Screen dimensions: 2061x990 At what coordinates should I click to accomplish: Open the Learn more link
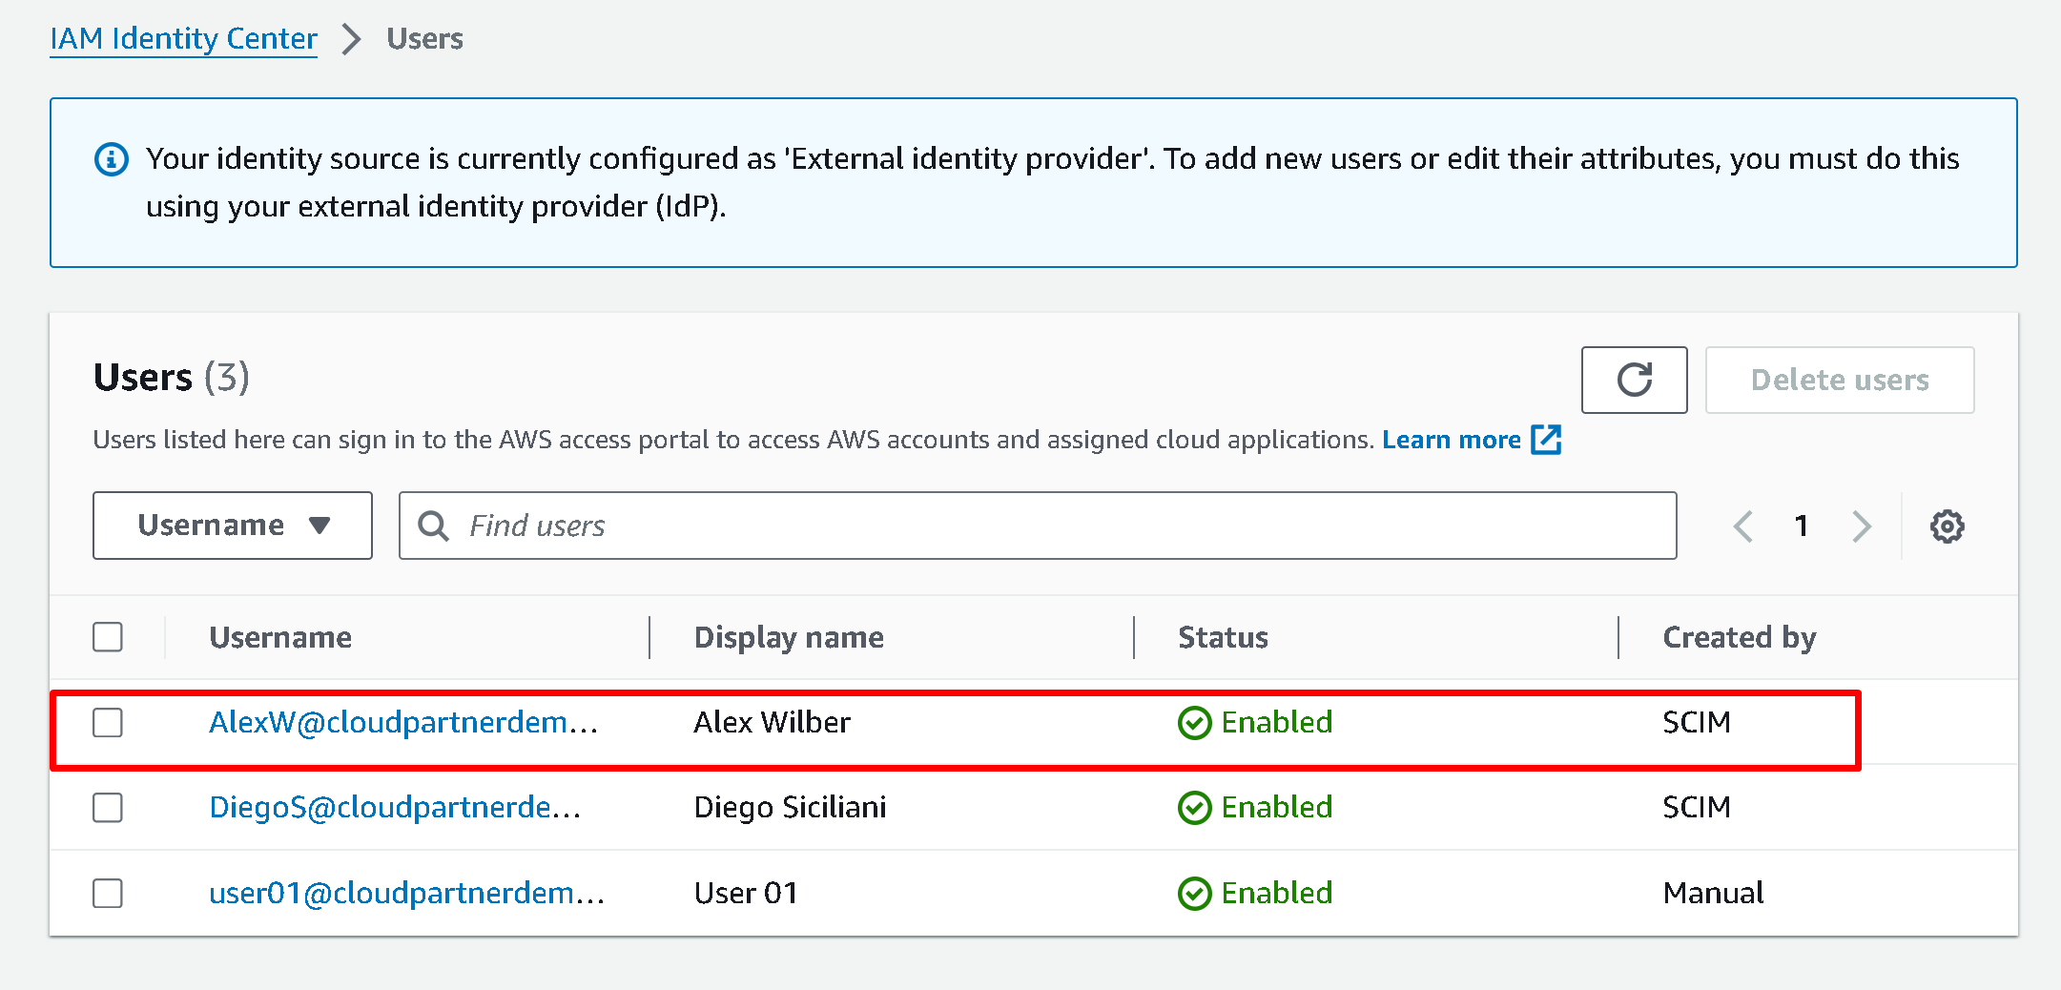click(x=1451, y=440)
